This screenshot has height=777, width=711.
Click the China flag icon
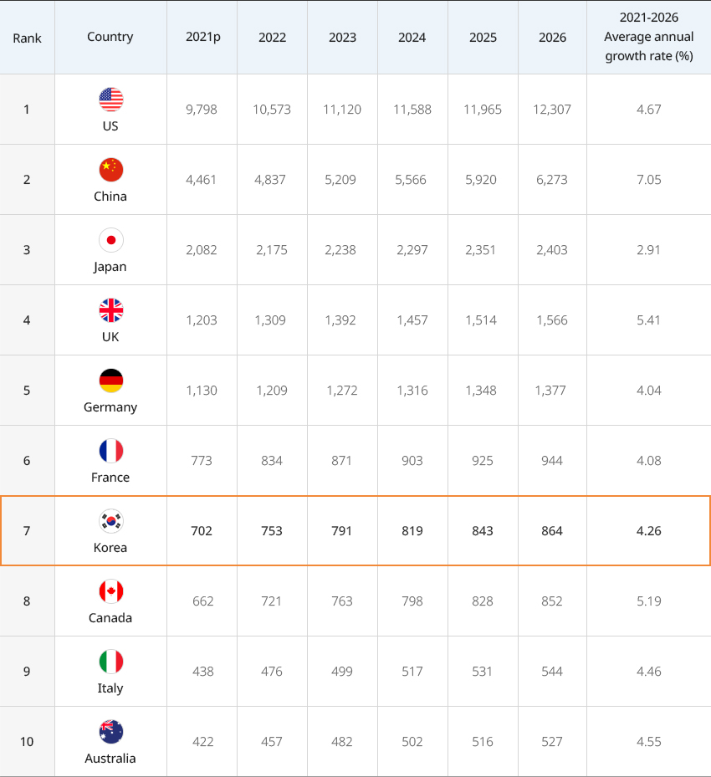[111, 170]
